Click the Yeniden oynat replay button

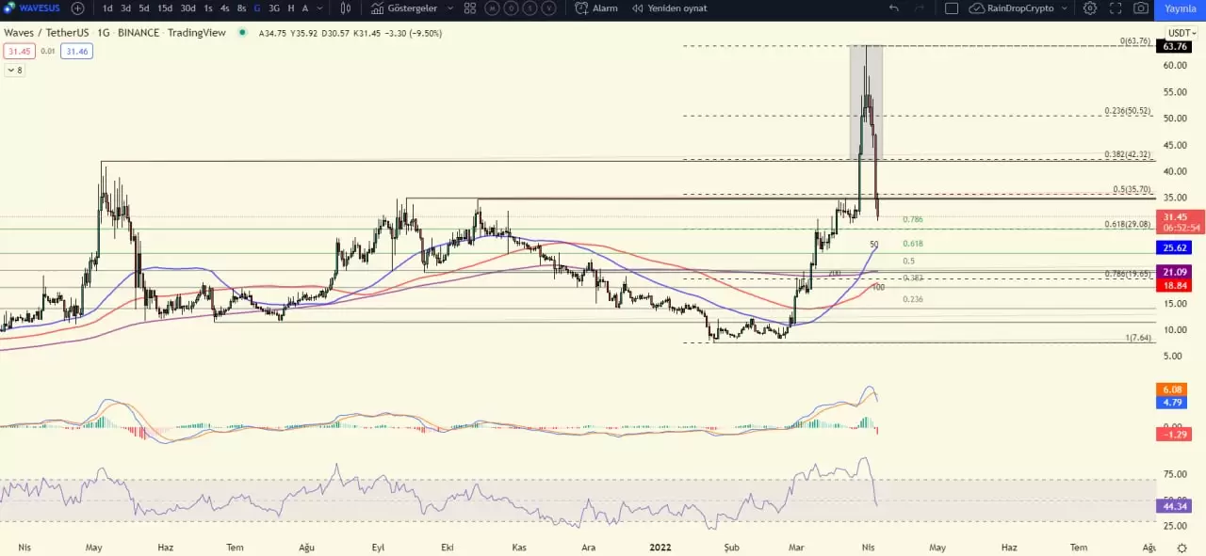point(669,8)
